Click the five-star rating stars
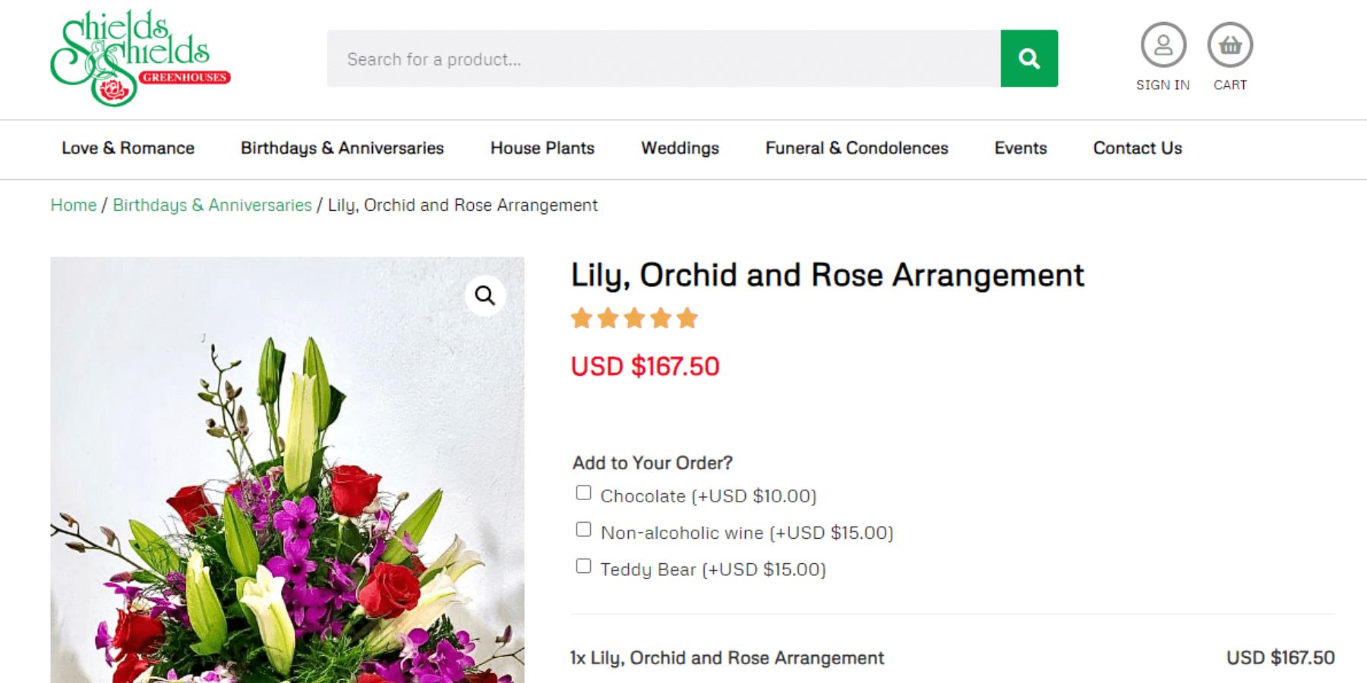 [634, 318]
